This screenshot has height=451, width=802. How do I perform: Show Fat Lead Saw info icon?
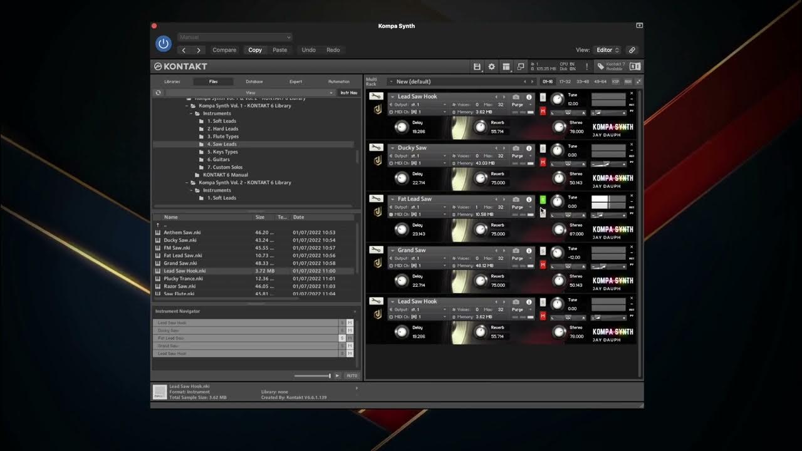(x=529, y=200)
